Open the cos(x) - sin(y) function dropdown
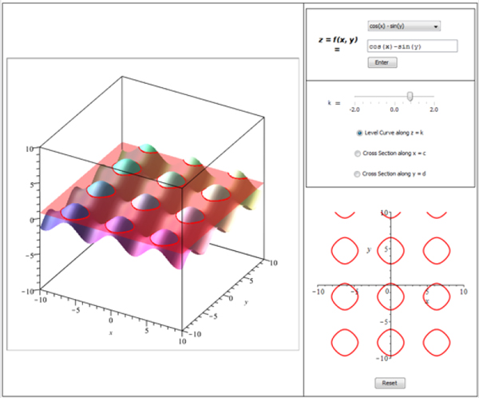This screenshot has height=398, width=479. tap(403, 26)
